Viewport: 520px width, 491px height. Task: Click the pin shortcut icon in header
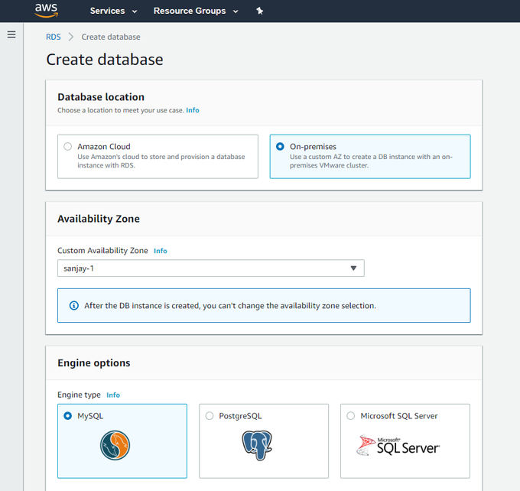click(260, 11)
